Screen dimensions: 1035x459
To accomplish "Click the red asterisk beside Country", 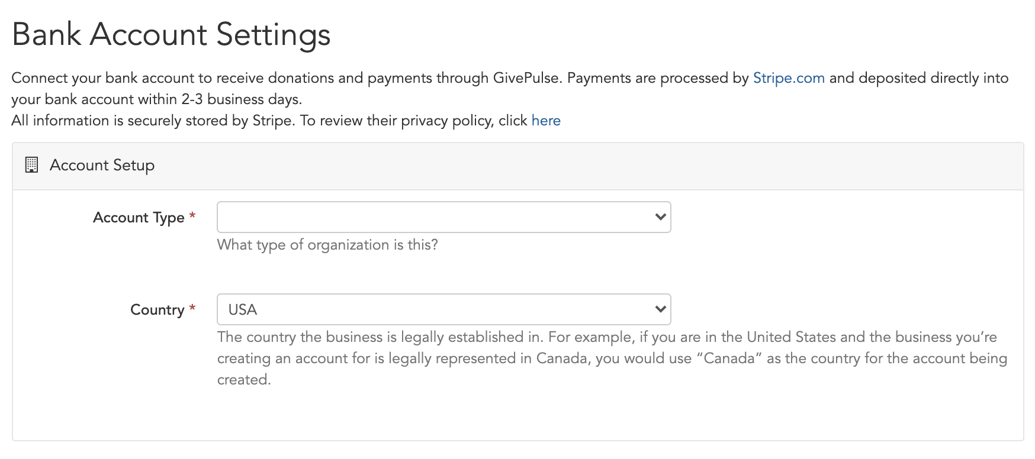I will point(192,308).
